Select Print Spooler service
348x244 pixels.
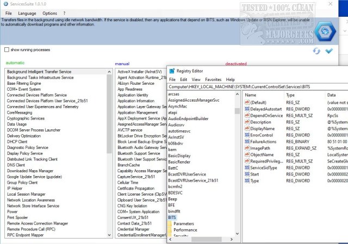[x=17, y=217]
